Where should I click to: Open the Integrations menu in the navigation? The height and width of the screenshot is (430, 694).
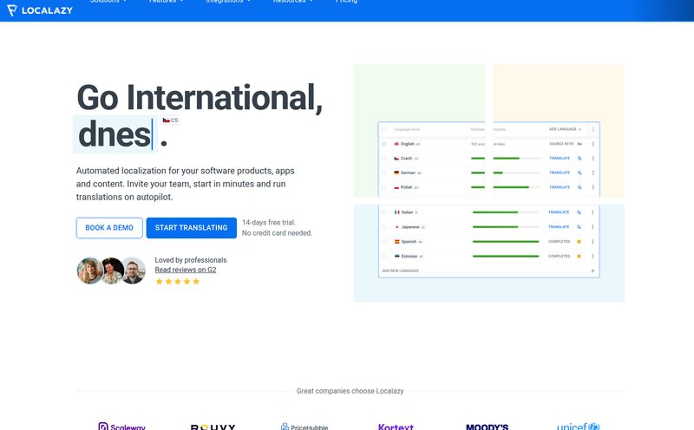point(228,2)
